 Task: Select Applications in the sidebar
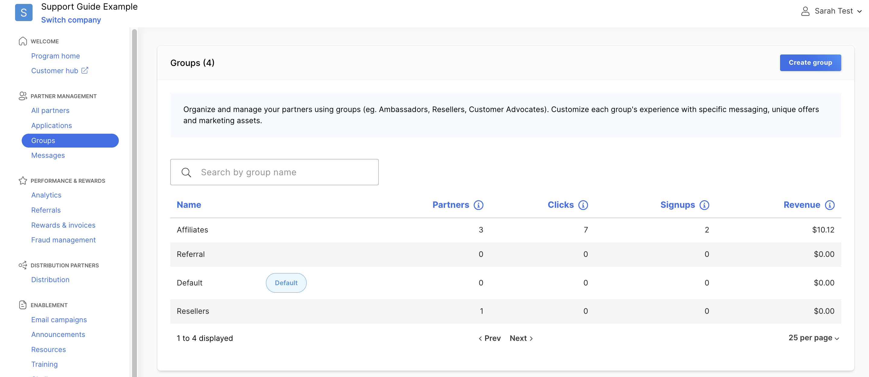click(x=51, y=125)
